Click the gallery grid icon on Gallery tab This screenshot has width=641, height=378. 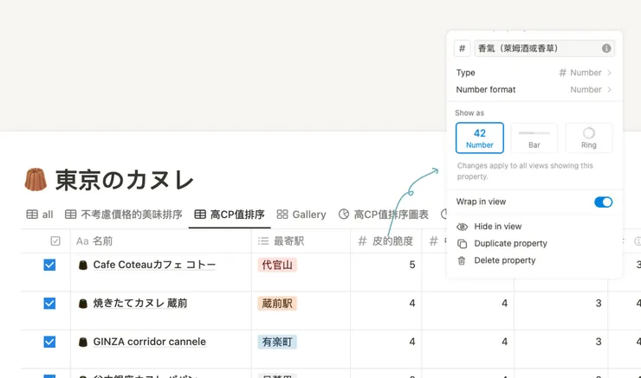click(x=282, y=215)
